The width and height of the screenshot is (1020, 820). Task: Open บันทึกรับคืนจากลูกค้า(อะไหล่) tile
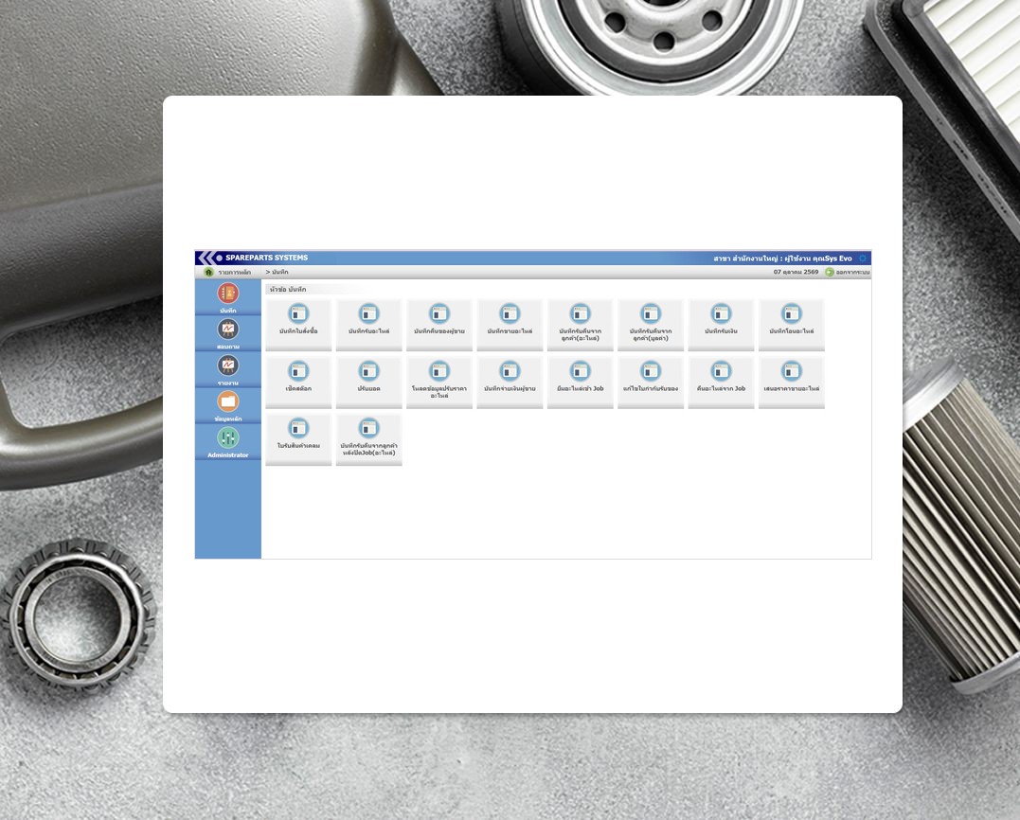click(581, 325)
